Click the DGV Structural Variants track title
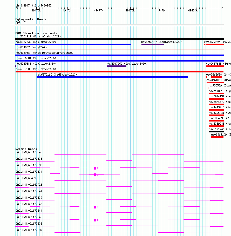The width and height of the screenshot is (231, 236). [x=36, y=33]
